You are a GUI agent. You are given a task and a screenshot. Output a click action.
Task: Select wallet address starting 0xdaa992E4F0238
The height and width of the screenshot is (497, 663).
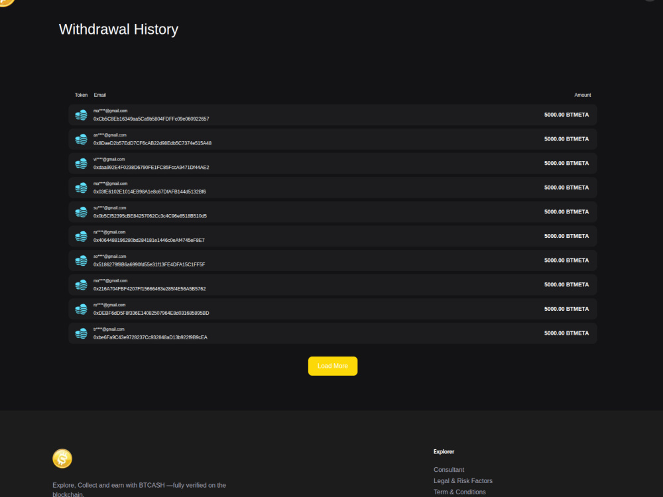[x=151, y=168]
